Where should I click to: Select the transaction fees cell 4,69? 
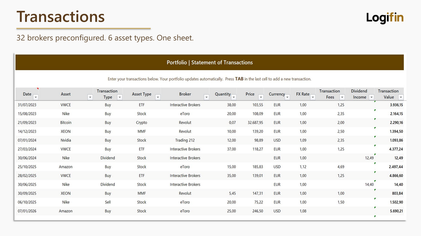click(341, 167)
